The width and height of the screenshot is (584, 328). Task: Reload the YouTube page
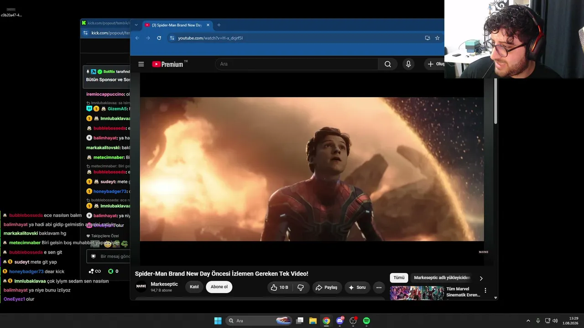pos(159,38)
